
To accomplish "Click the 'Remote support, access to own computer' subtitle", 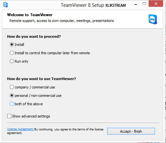I will 62,21.
